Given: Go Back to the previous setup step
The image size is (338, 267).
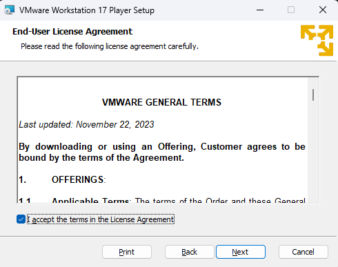Looking at the screenshot, I should click(x=189, y=252).
